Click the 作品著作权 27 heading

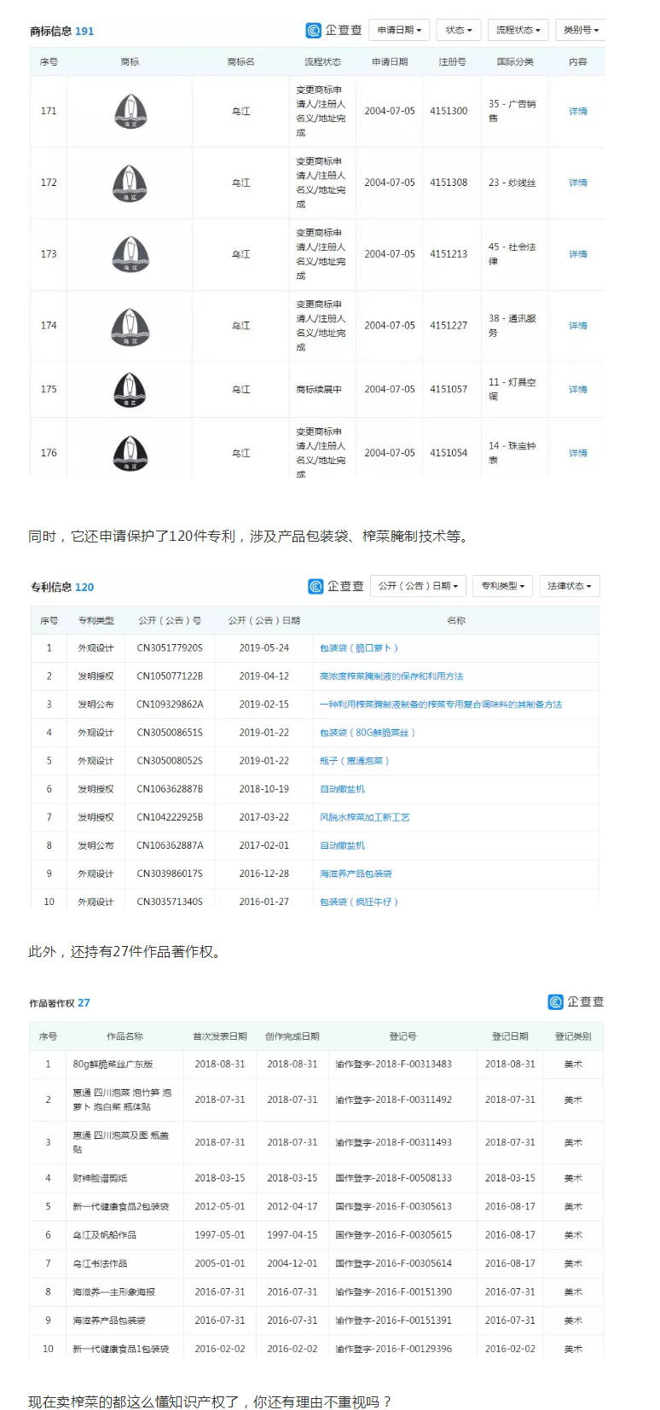60,1003
